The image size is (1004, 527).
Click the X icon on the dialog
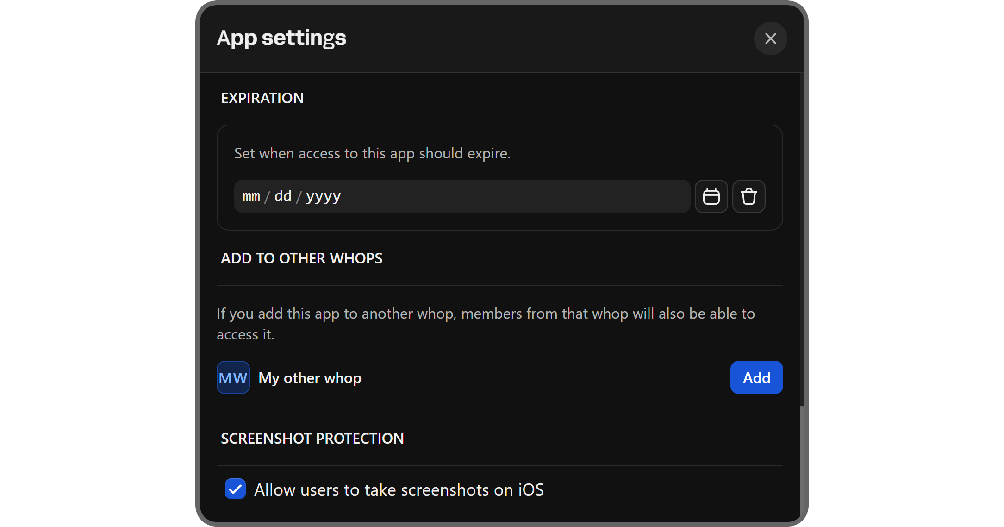(770, 38)
